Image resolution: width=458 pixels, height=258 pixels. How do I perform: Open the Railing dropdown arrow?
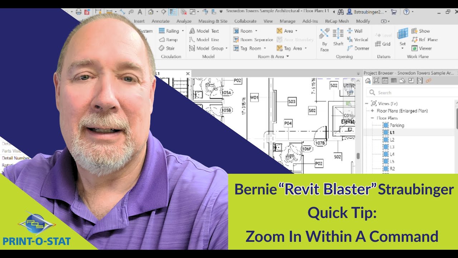tap(183, 31)
